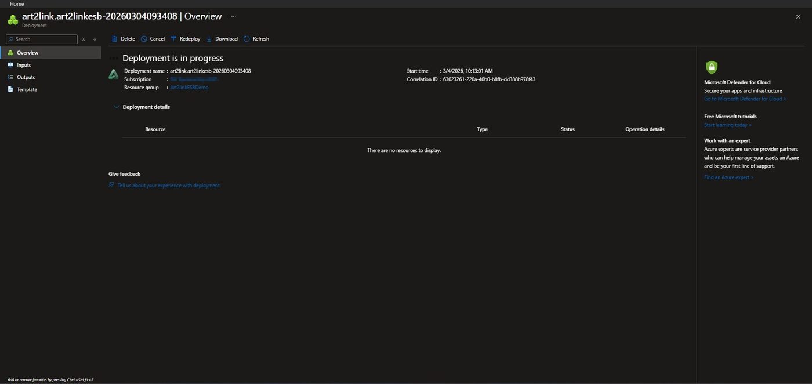This screenshot has height=384, width=812.
Task: Collapse the Deployment details section
Action: click(116, 107)
